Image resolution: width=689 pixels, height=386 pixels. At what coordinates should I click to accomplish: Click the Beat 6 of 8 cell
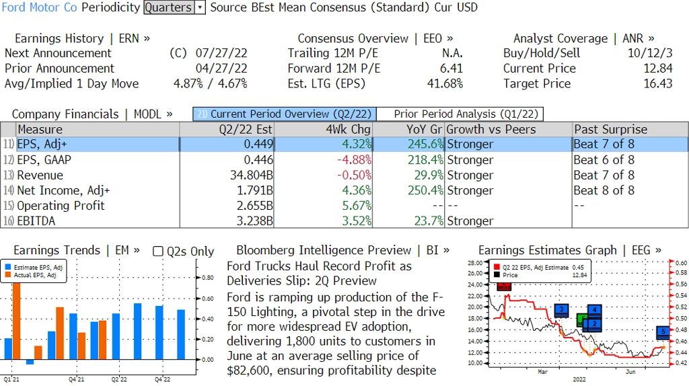coord(604,160)
